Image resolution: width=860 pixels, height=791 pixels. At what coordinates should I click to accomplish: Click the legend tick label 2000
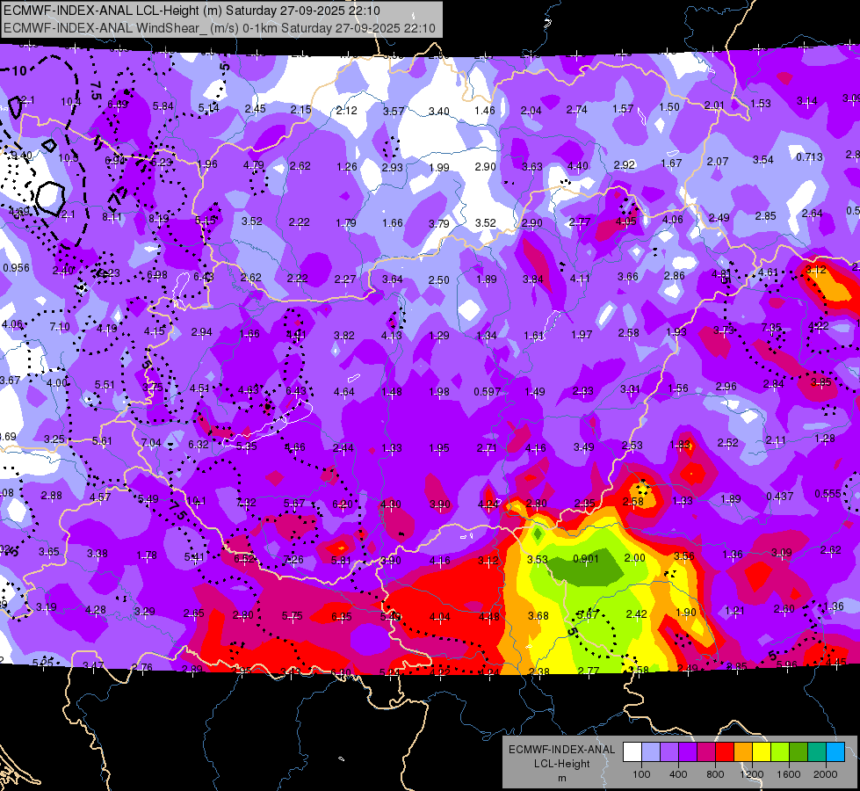826,774
